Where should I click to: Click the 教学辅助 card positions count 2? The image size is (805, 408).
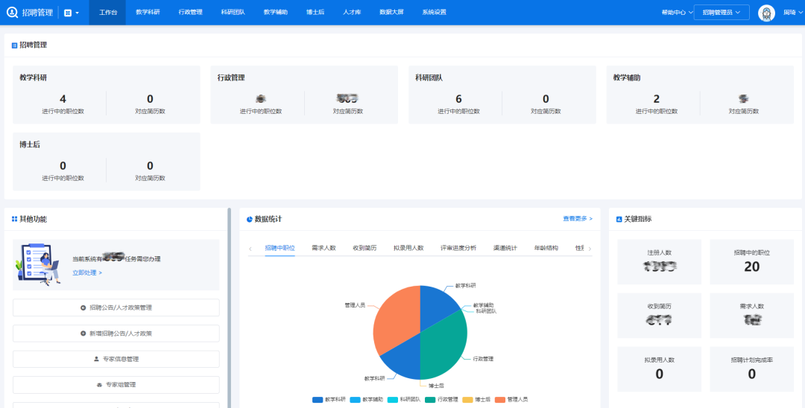tap(656, 99)
